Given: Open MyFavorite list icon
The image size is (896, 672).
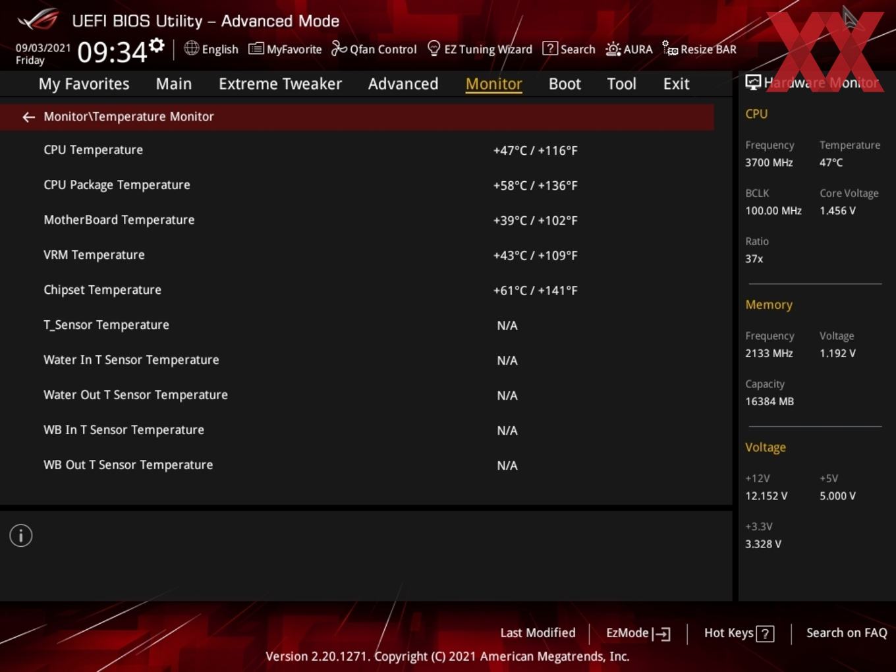Looking at the screenshot, I should coord(256,49).
